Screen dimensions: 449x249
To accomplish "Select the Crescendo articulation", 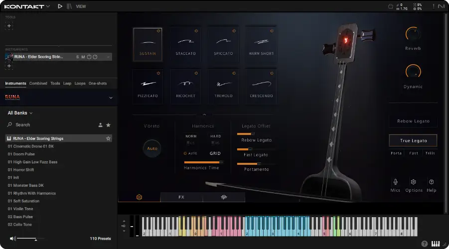I will (261, 87).
